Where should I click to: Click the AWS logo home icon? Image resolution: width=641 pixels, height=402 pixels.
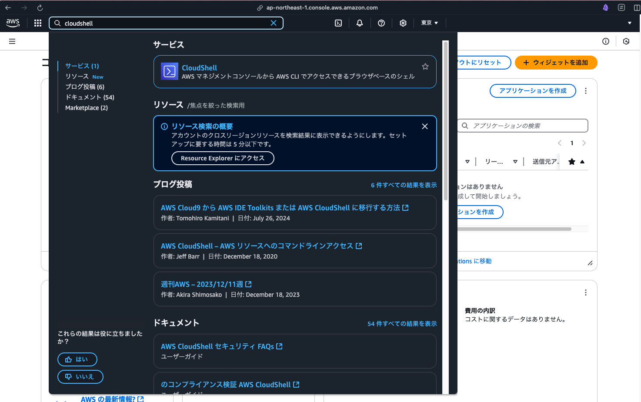(x=13, y=23)
